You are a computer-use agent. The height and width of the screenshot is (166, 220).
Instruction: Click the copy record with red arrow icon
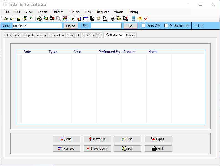coord(52,19)
